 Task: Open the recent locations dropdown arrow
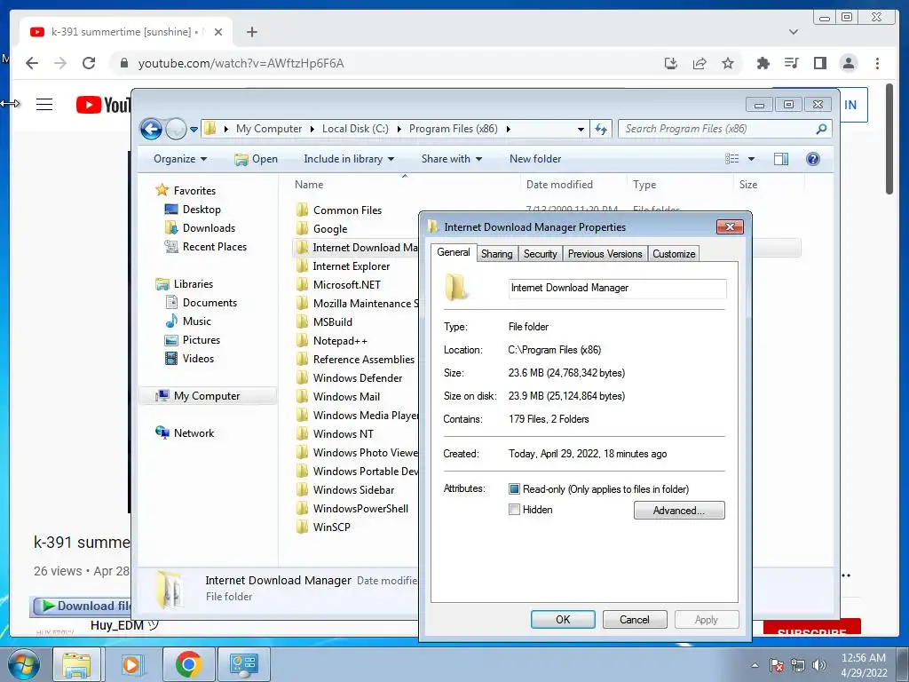(x=194, y=130)
